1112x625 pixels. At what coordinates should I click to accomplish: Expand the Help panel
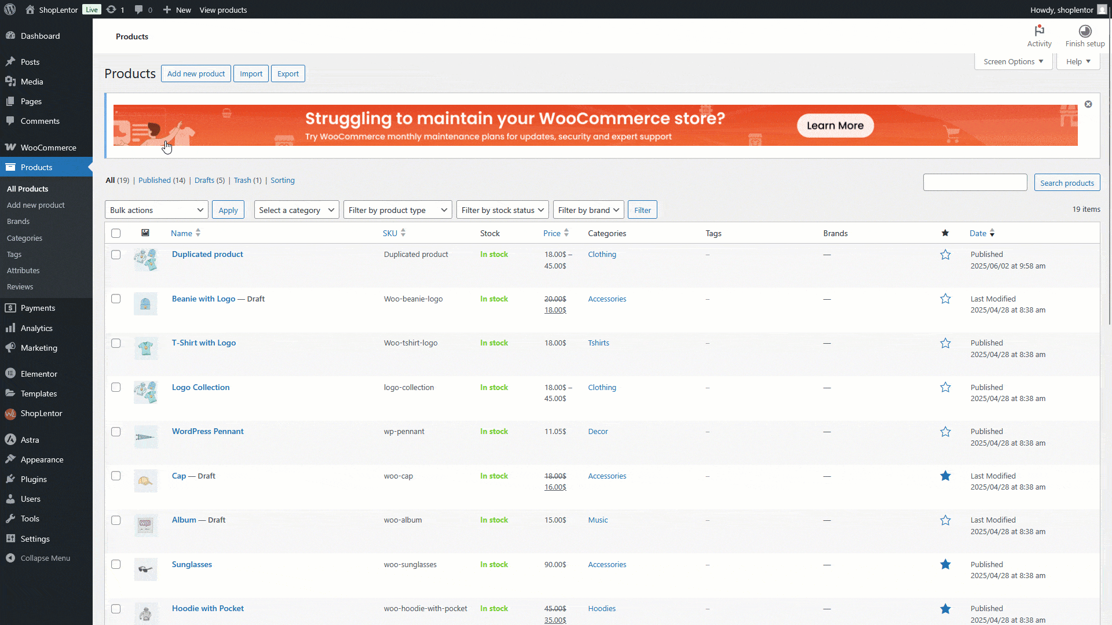1078,61
